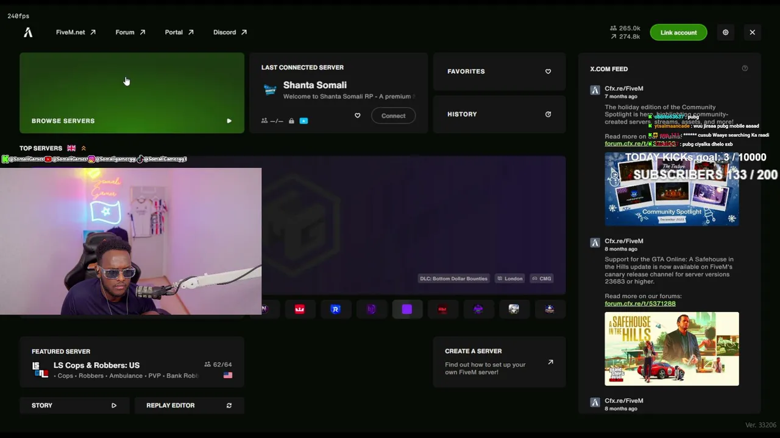This screenshot has width=780, height=438.
Task: Select the solid purple square server icon
Action: [407, 309]
